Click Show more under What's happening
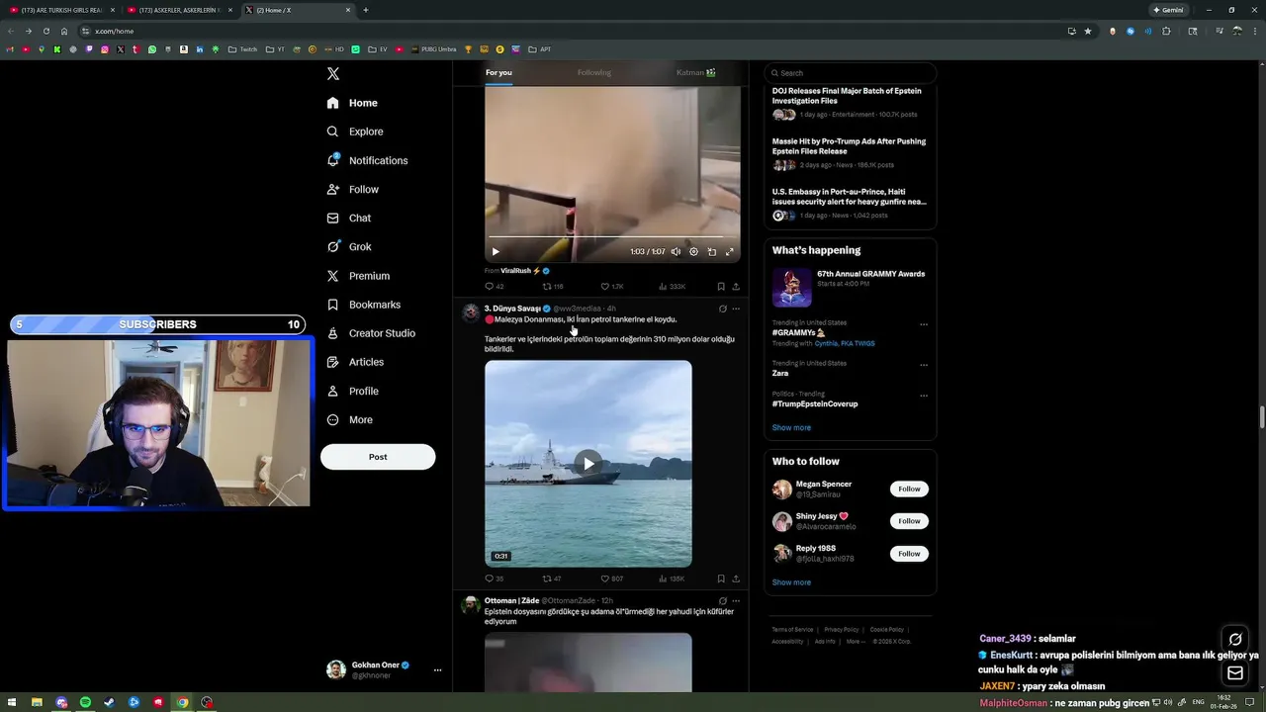The width and height of the screenshot is (1266, 712). 791,428
